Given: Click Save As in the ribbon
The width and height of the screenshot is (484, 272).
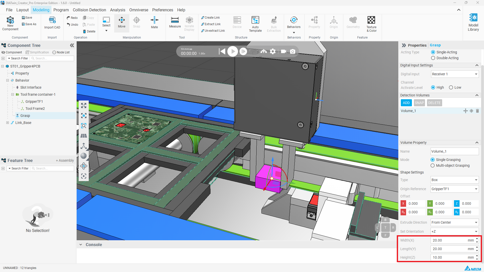Looking at the screenshot, I should (29, 24).
